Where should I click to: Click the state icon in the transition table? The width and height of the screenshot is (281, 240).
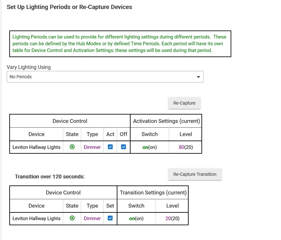(x=72, y=218)
